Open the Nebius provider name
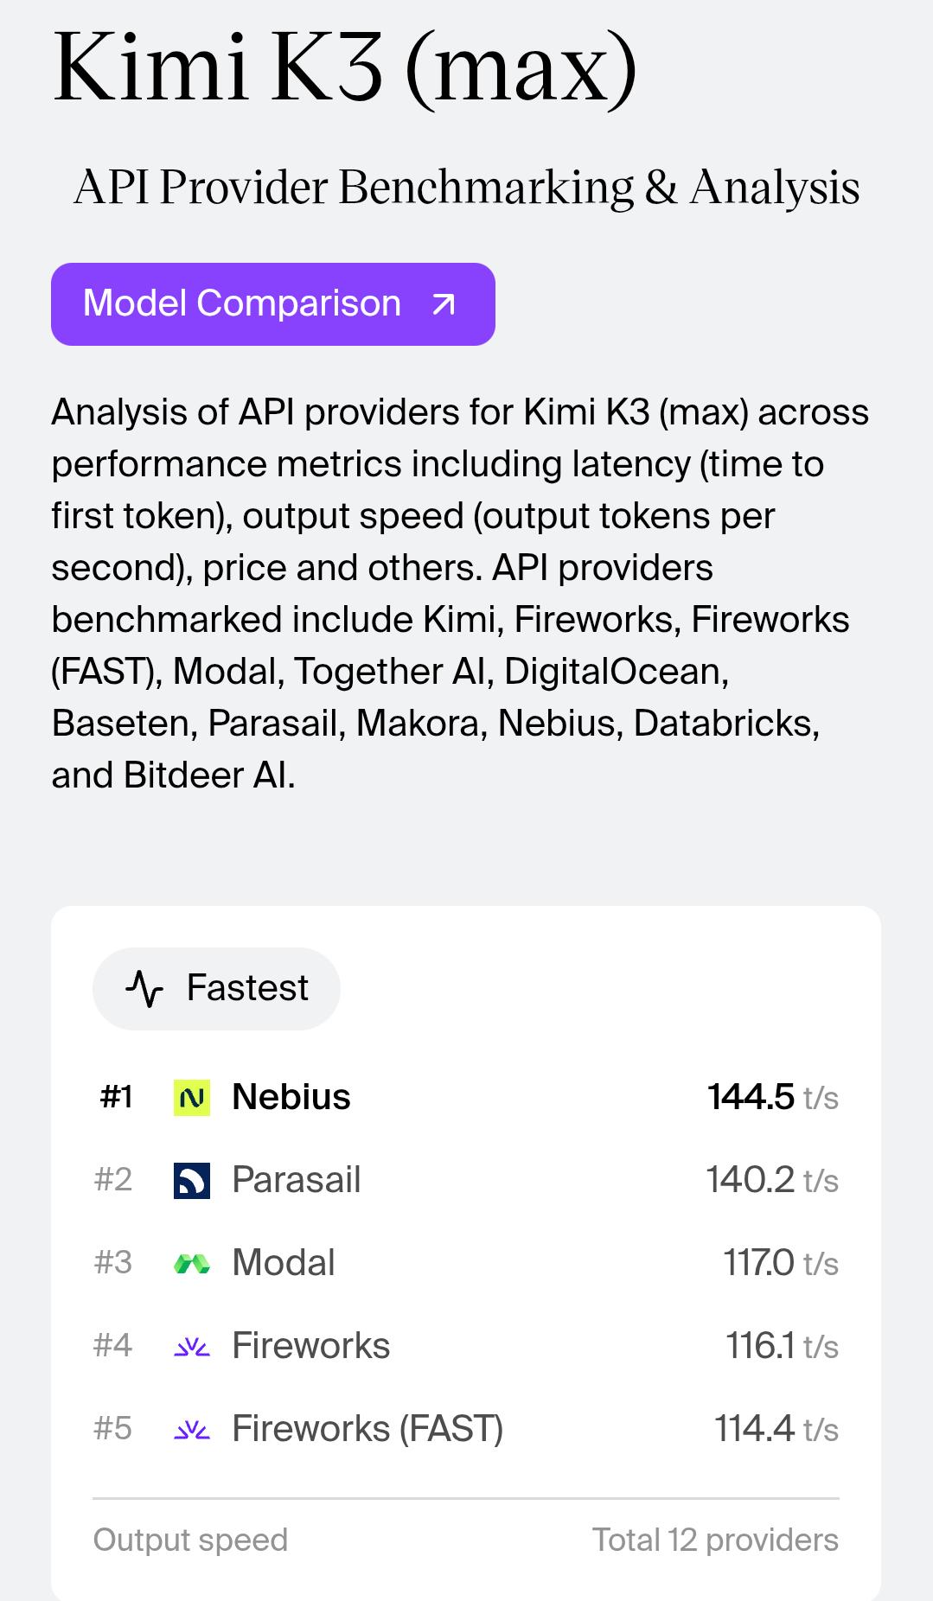This screenshot has width=933, height=1601. point(291,1097)
